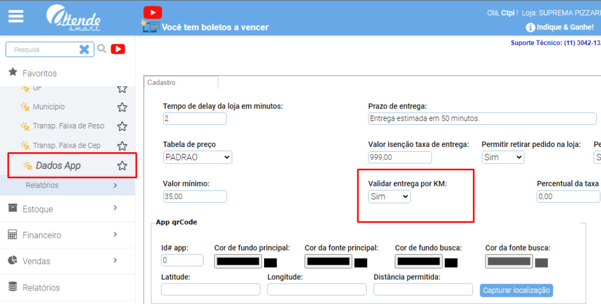The width and height of the screenshot is (601, 304).
Task: Switch to the Cadastro tab
Action: [181, 83]
